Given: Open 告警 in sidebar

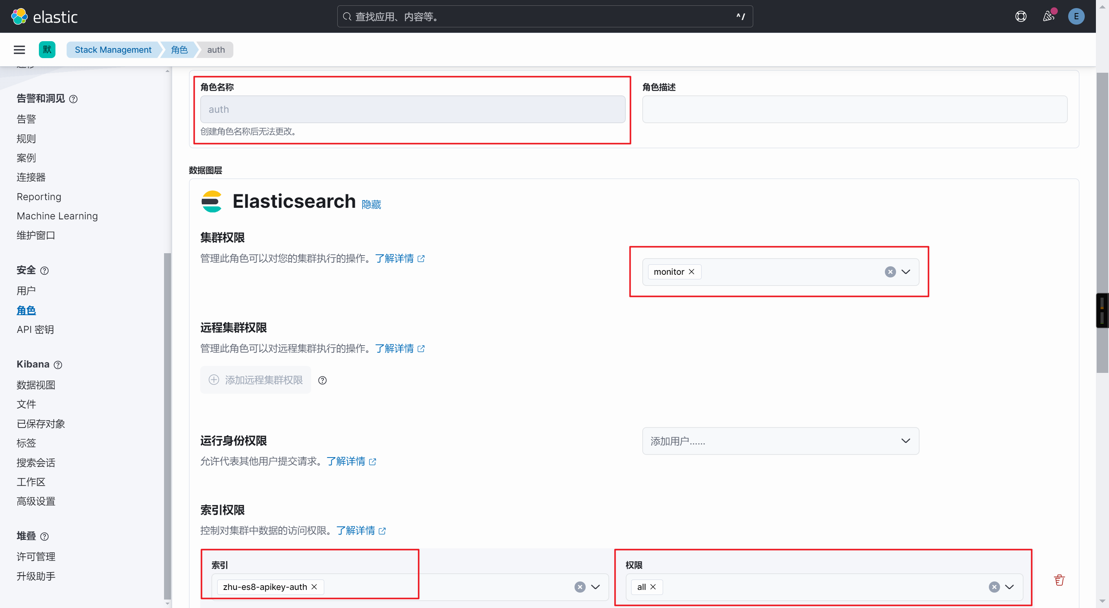Looking at the screenshot, I should tap(26, 119).
